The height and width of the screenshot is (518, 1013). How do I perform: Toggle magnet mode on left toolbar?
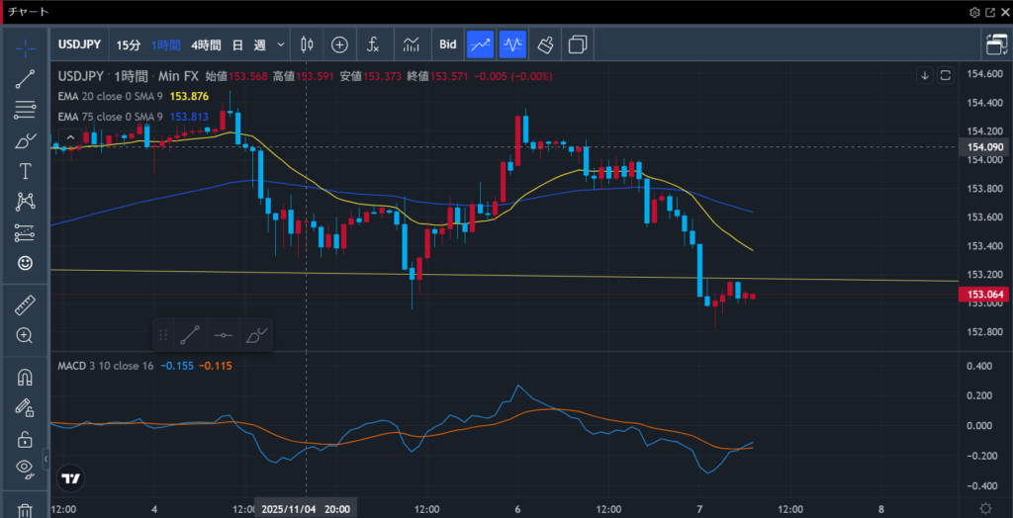pyautogui.click(x=25, y=377)
